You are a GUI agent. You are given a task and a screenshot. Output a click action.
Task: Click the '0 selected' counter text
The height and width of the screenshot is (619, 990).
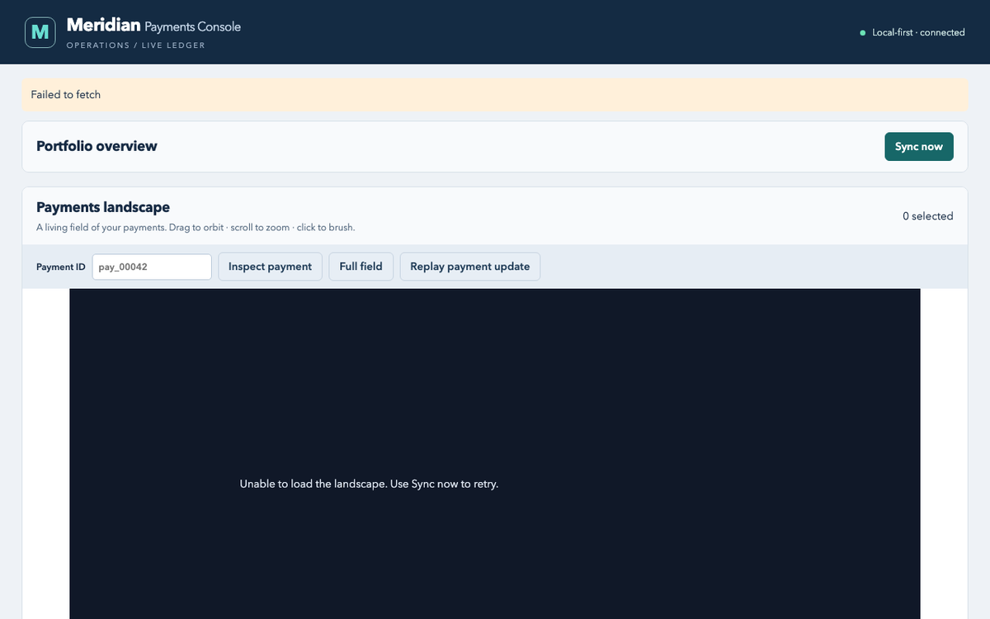pyautogui.click(x=927, y=216)
